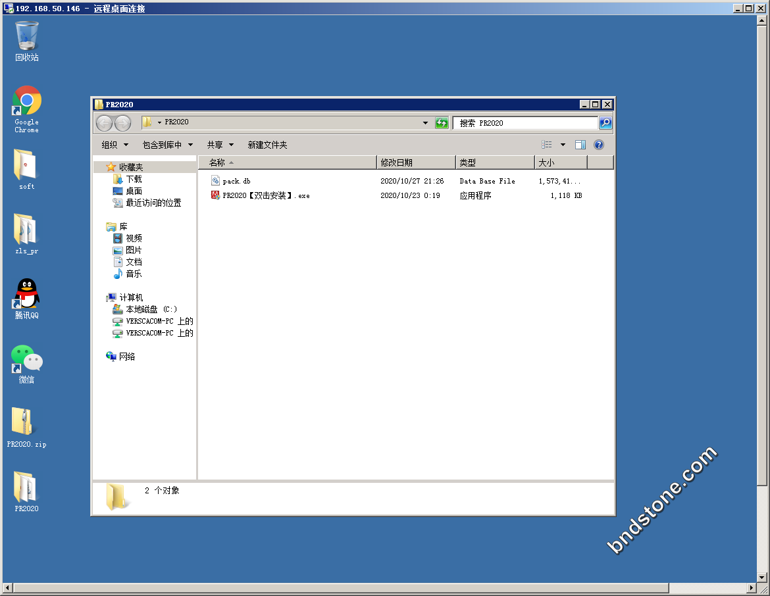Click the explorer back navigation button
The width and height of the screenshot is (770, 596).
(104, 123)
